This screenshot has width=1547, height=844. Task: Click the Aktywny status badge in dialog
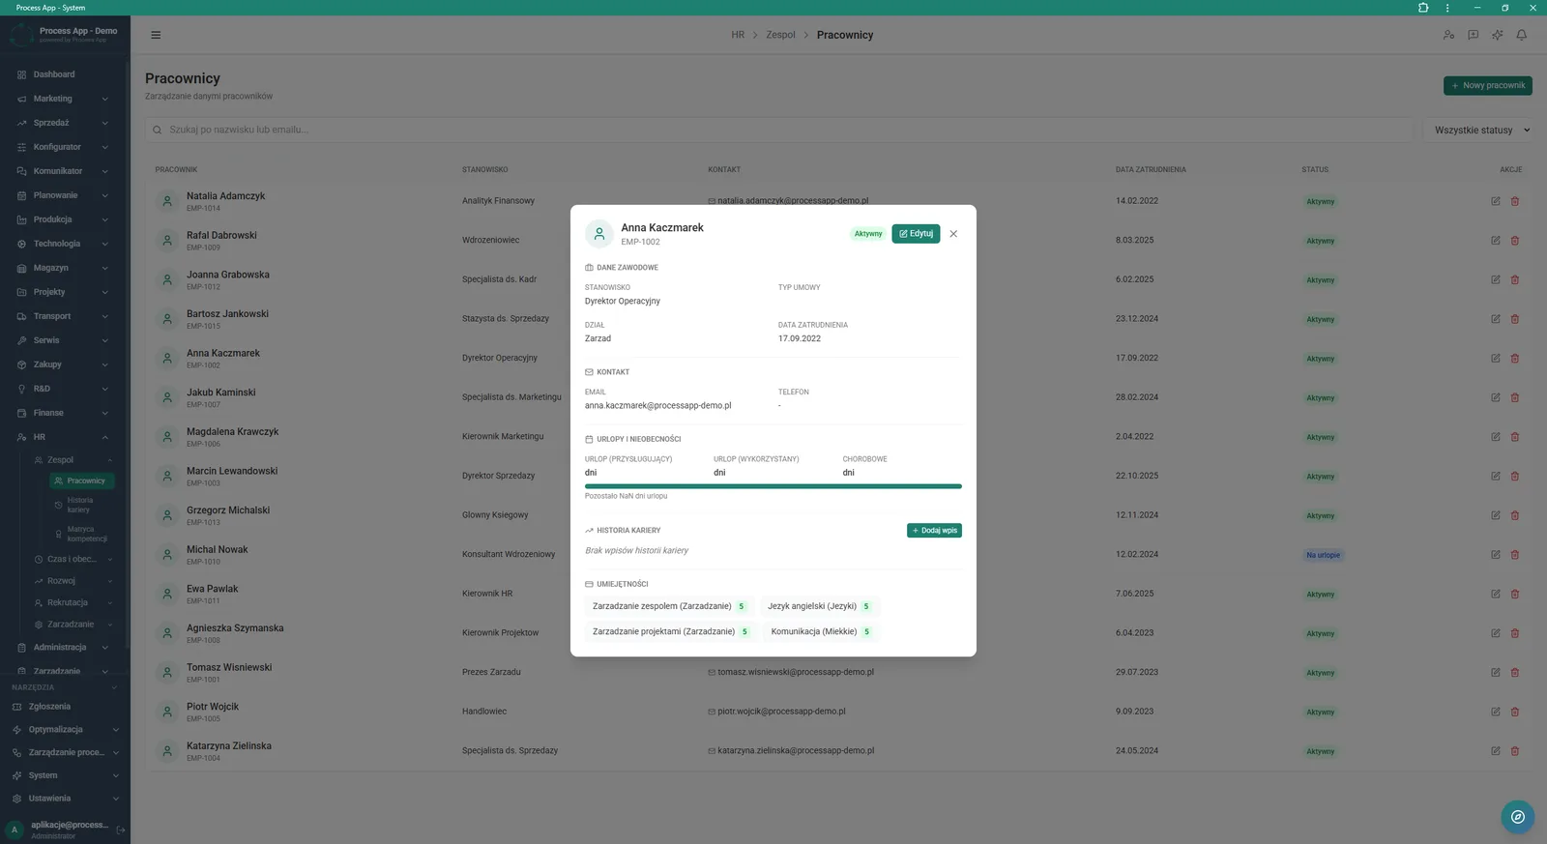coord(868,234)
